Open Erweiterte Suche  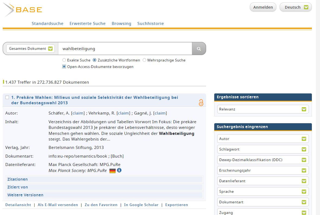[x=88, y=24]
